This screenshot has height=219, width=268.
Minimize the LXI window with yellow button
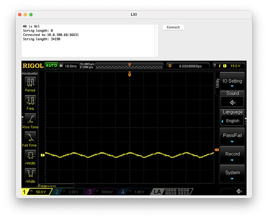(25, 14)
